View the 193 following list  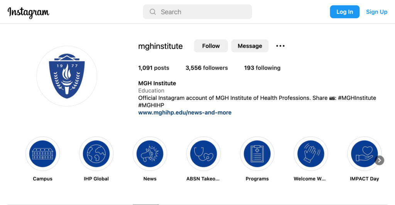[x=262, y=68]
